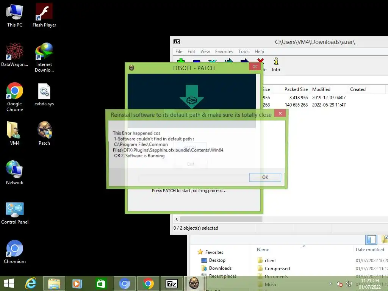Sort by Modified column in 7-Zip

(321, 89)
